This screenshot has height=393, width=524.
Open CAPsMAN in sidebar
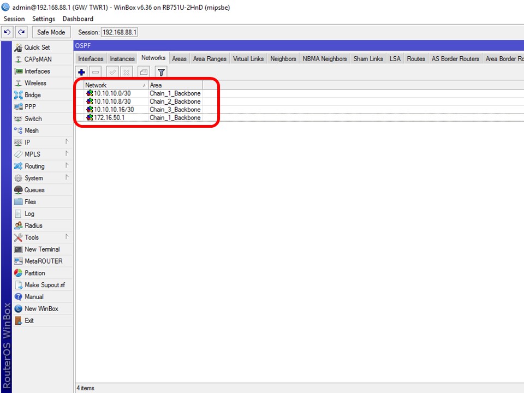[x=43, y=59]
